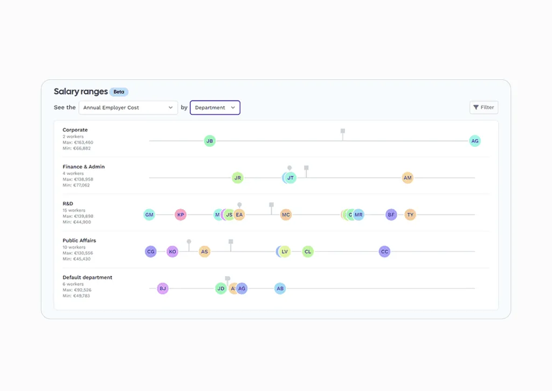Screen dimensions: 552x391
Task: Click the Default department row title
Action: (x=87, y=278)
